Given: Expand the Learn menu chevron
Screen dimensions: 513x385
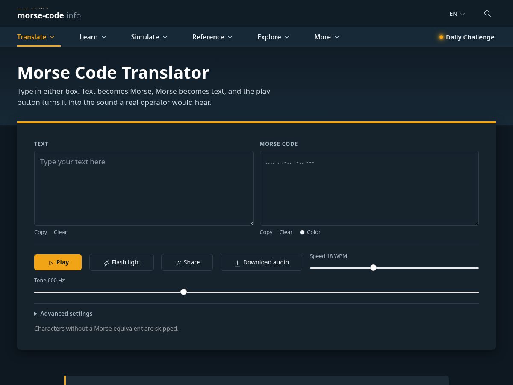Looking at the screenshot, I should pos(103,37).
